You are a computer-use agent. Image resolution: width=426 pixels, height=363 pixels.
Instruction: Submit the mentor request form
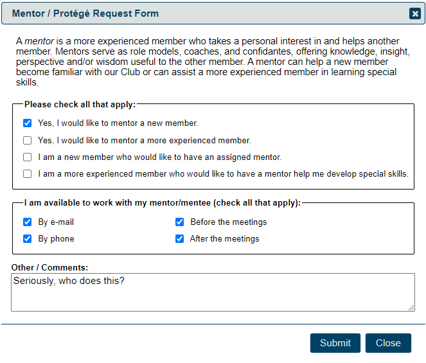tap(335, 343)
